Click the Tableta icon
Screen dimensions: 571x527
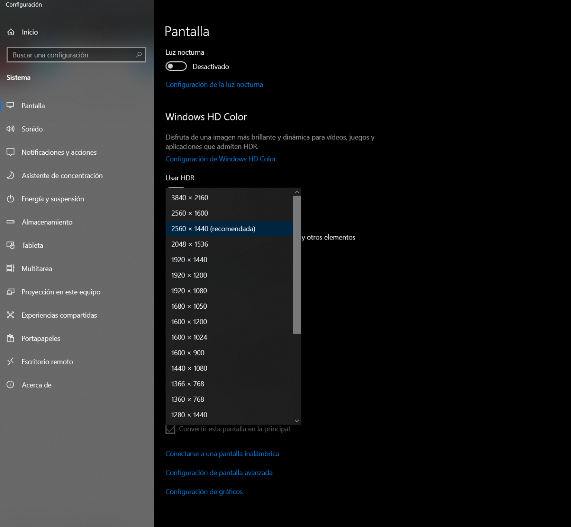(10, 245)
